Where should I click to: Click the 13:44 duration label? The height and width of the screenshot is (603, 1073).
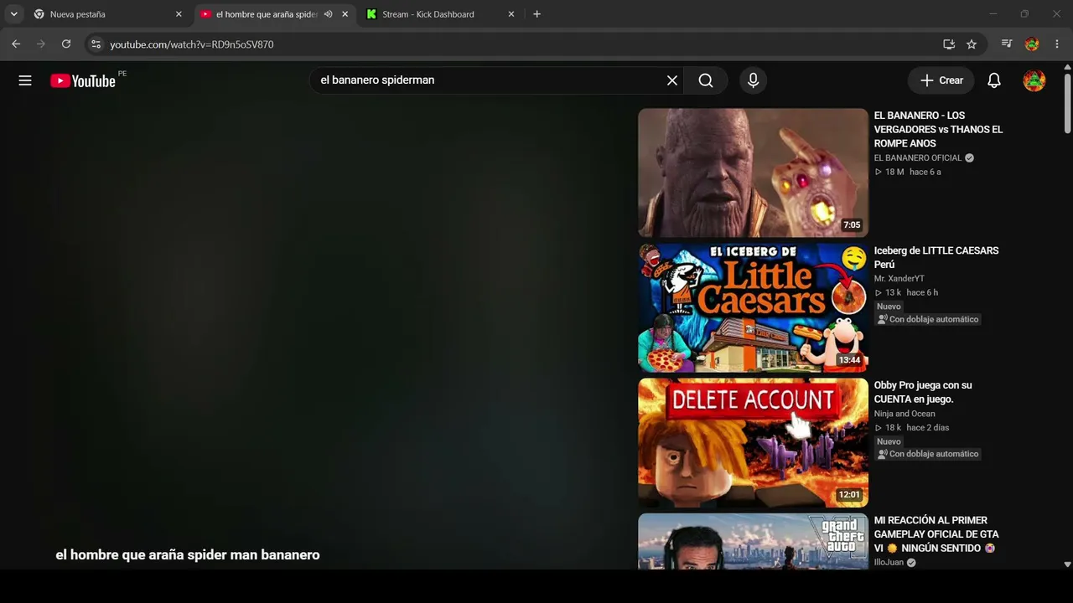click(849, 360)
